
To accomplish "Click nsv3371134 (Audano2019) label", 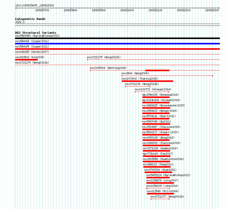I will (160, 148).
